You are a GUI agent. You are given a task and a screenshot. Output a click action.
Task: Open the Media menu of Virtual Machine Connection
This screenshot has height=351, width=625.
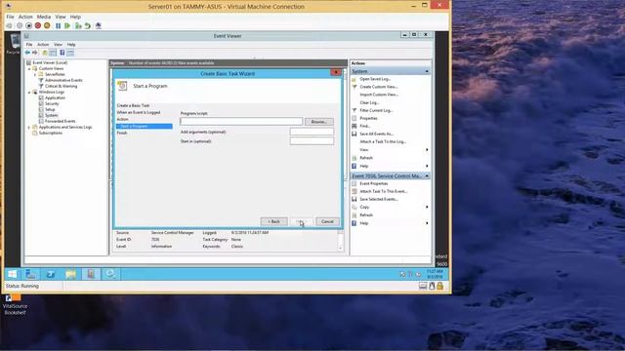pyautogui.click(x=44, y=17)
